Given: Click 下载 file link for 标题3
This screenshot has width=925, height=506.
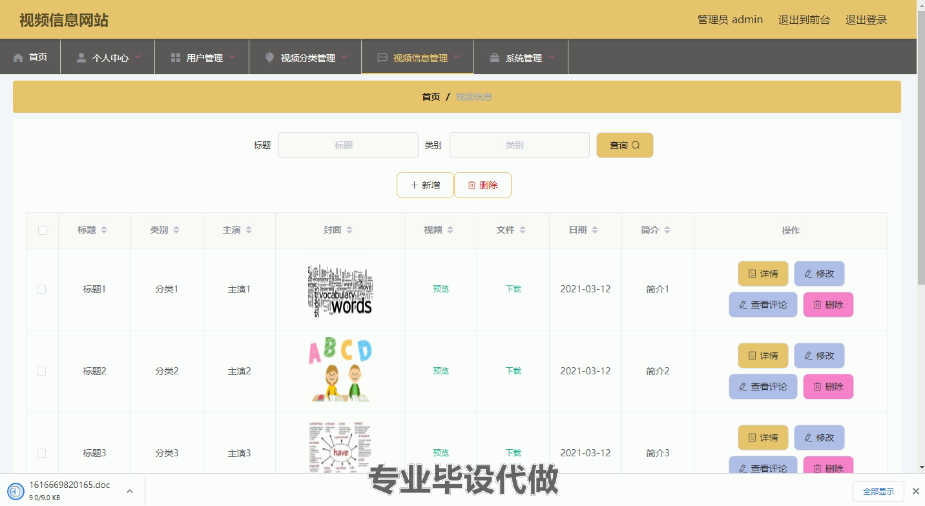Looking at the screenshot, I should click(x=513, y=453).
